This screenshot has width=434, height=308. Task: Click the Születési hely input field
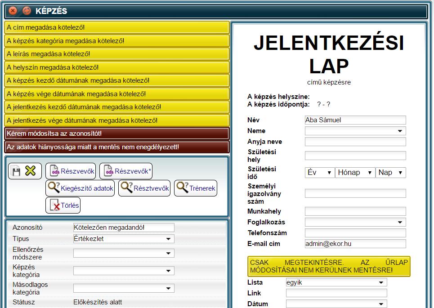pyautogui.click(x=355, y=156)
